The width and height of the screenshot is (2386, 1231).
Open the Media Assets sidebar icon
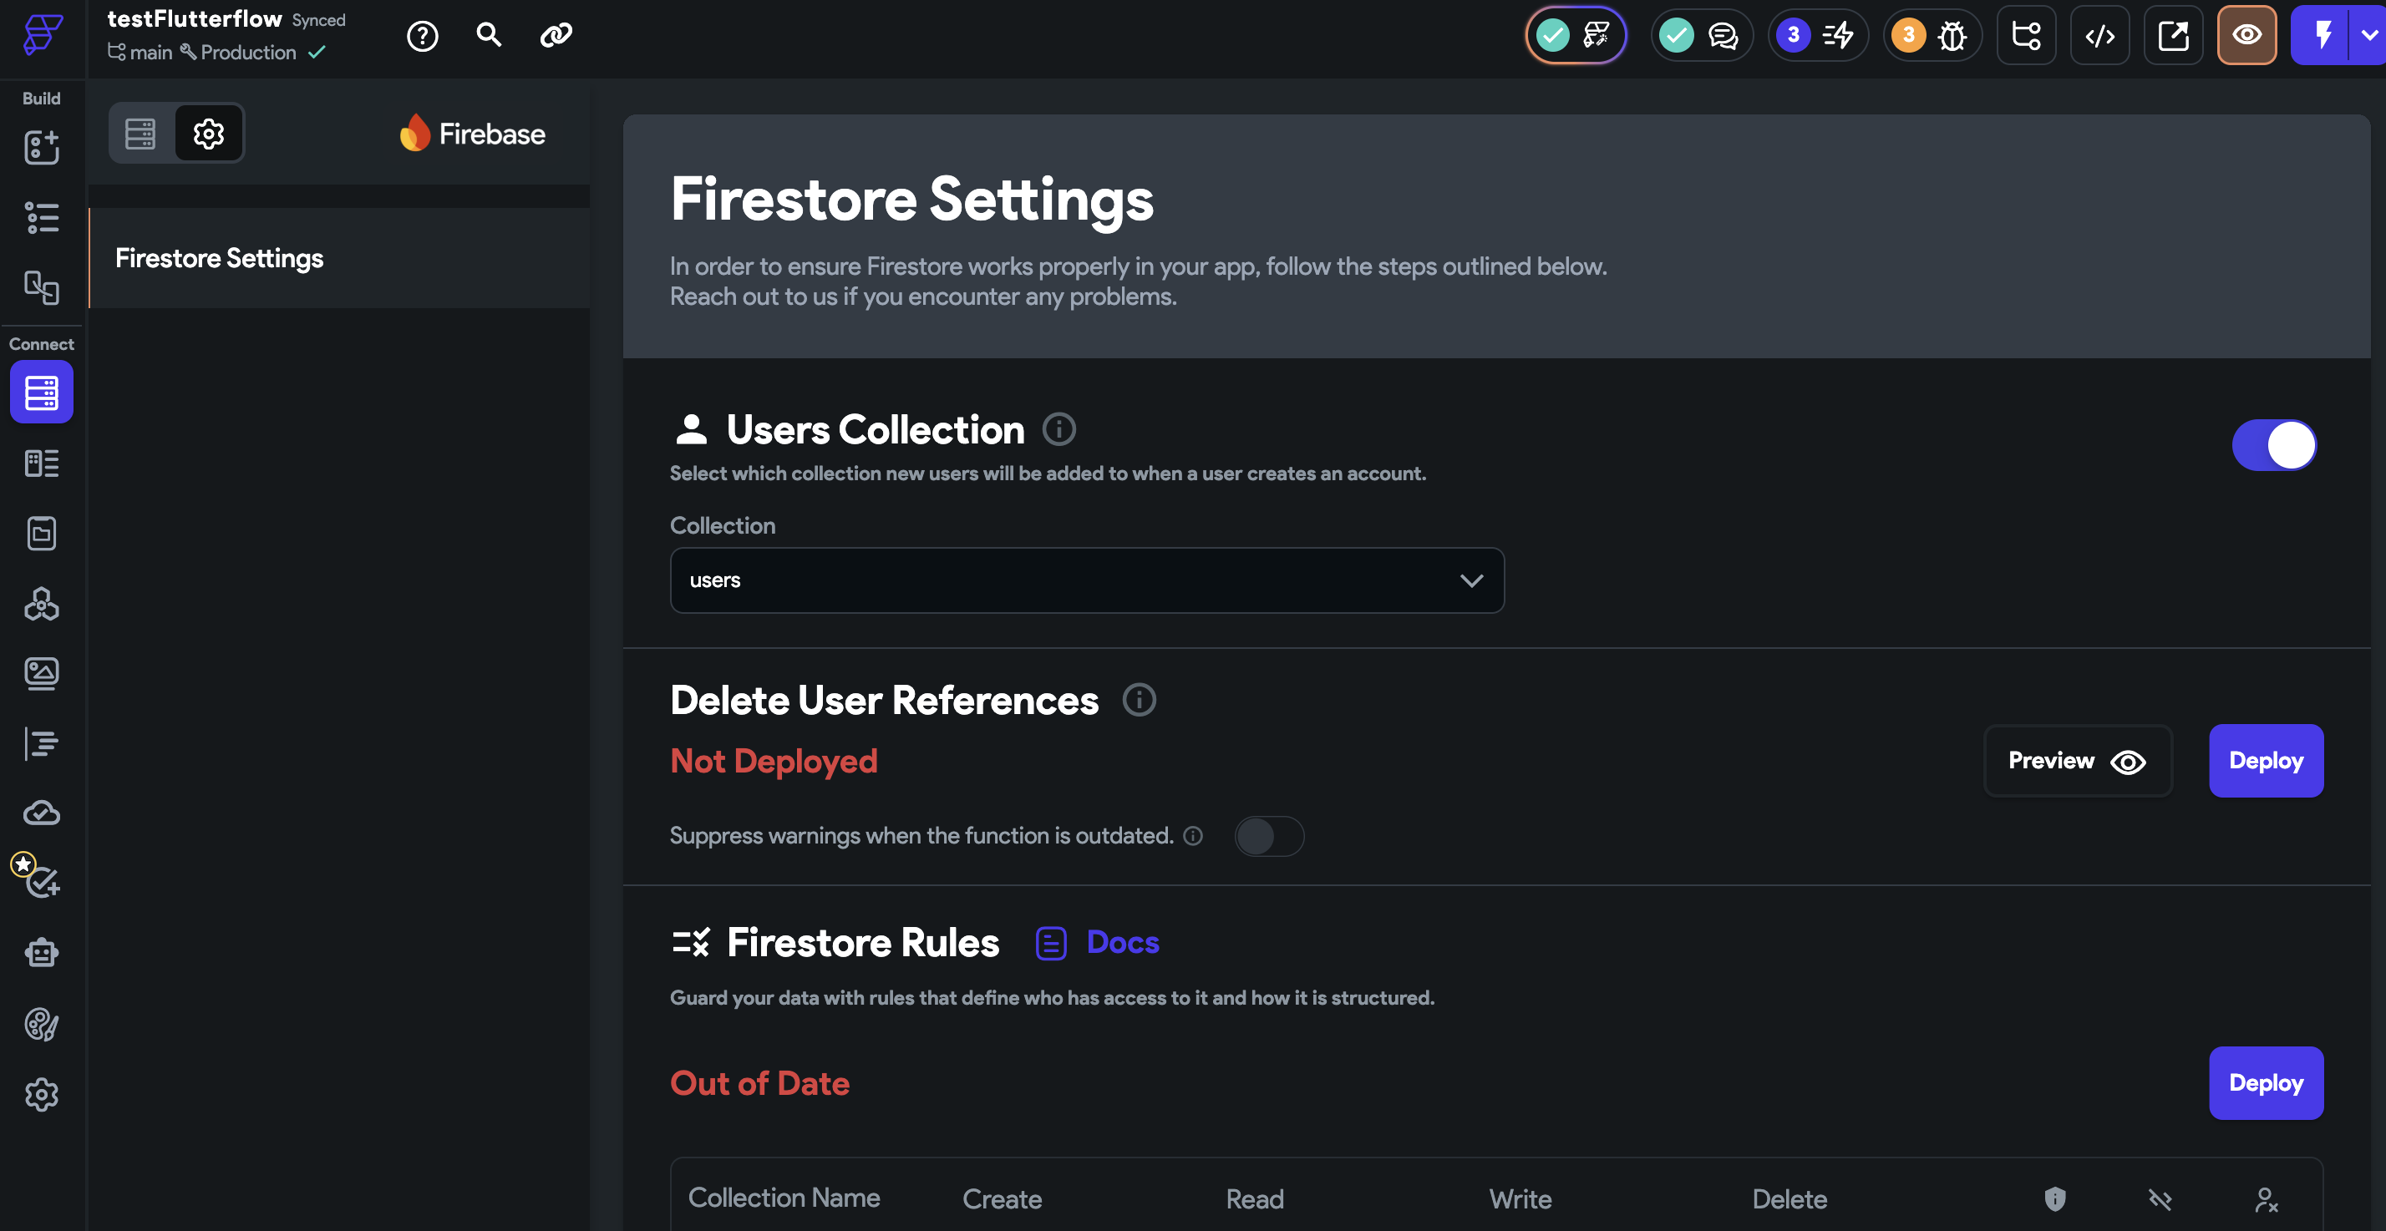tap(42, 672)
